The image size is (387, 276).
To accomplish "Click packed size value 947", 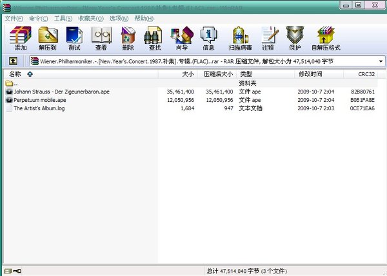I will point(229,108).
